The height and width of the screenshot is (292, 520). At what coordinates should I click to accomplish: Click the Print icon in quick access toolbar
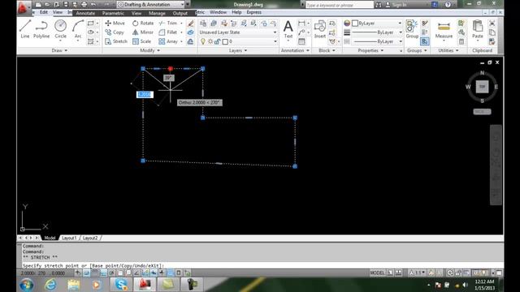84,5
